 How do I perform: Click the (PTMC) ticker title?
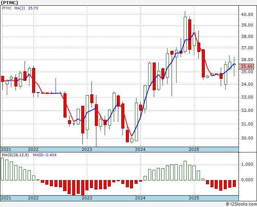(12, 3)
